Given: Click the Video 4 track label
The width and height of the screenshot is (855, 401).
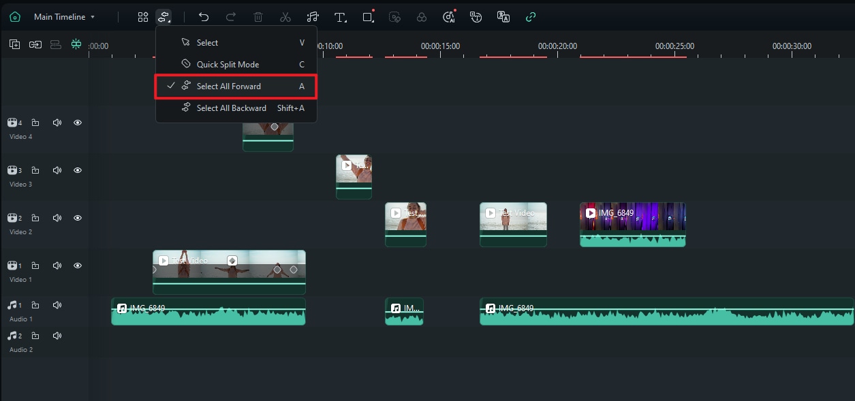Looking at the screenshot, I should [x=20, y=137].
